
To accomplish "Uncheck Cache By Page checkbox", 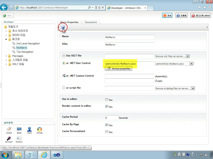I will pos(106,125).
